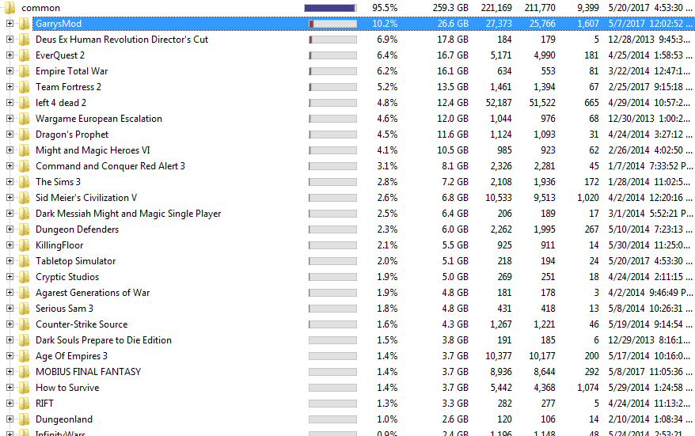This screenshot has height=436, width=695.
Task: Click the Serious Sam 3 folder icon
Action: click(24, 309)
